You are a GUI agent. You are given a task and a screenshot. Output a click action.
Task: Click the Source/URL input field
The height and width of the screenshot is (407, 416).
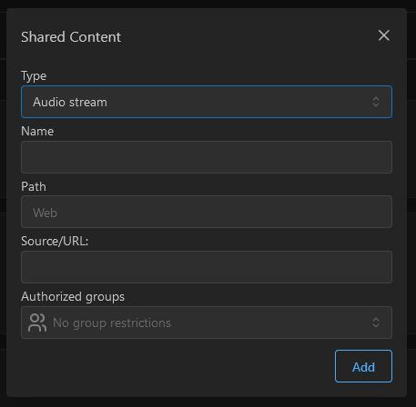(x=207, y=267)
